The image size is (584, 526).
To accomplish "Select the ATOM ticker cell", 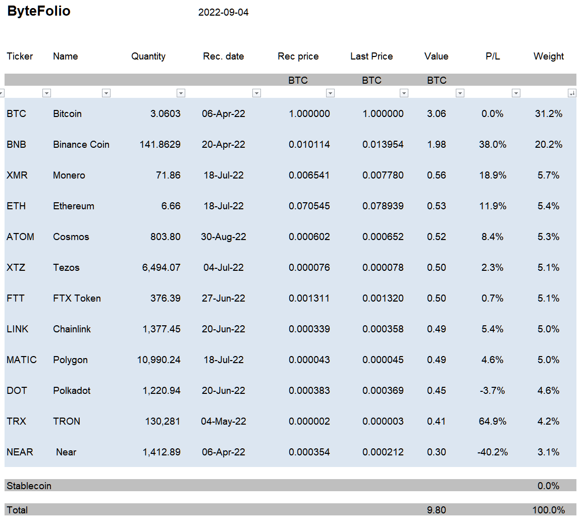I will [21, 237].
